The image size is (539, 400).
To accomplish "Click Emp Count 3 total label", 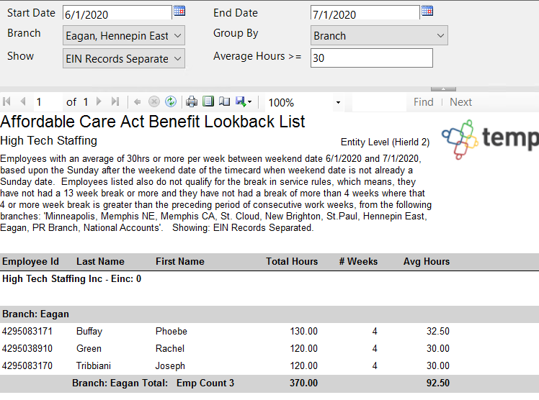I will point(205,383).
